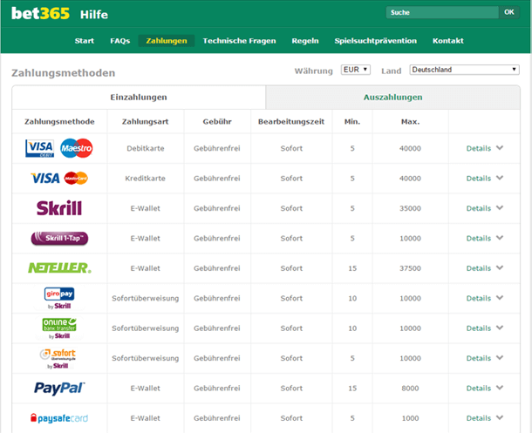
Task: Click Sofortüberweisung cell in giropay row
Action: pyautogui.click(x=146, y=298)
